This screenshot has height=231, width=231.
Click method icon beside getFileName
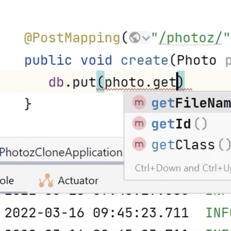[139, 102]
